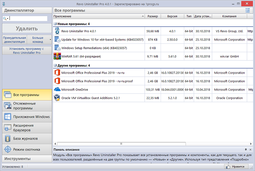The image size is (255, 171).
Task: Open Приложения Windows module
Action: pos(27,117)
